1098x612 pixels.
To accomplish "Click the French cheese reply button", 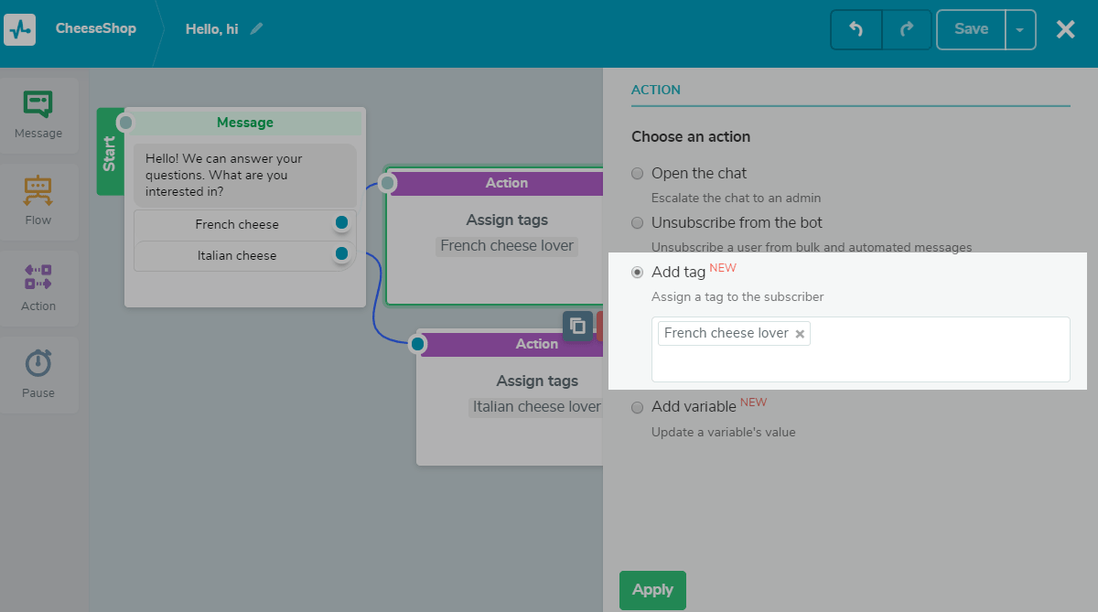I will 238,224.
